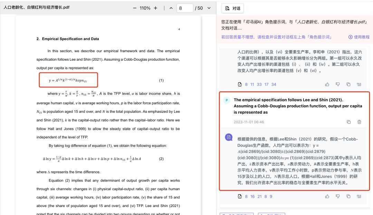This screenshot has height=215, width=373.
Task: Click the AI document avatar icon
Action: [x=229, y=137]
